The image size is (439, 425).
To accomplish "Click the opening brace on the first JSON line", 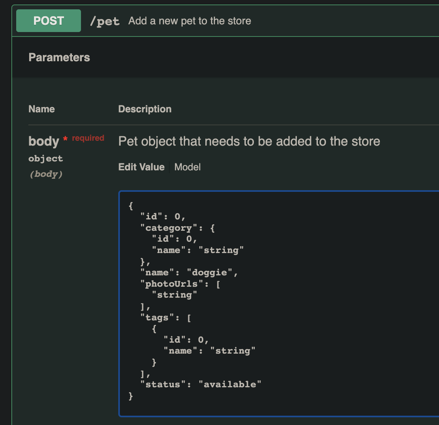I will (130, 206).
